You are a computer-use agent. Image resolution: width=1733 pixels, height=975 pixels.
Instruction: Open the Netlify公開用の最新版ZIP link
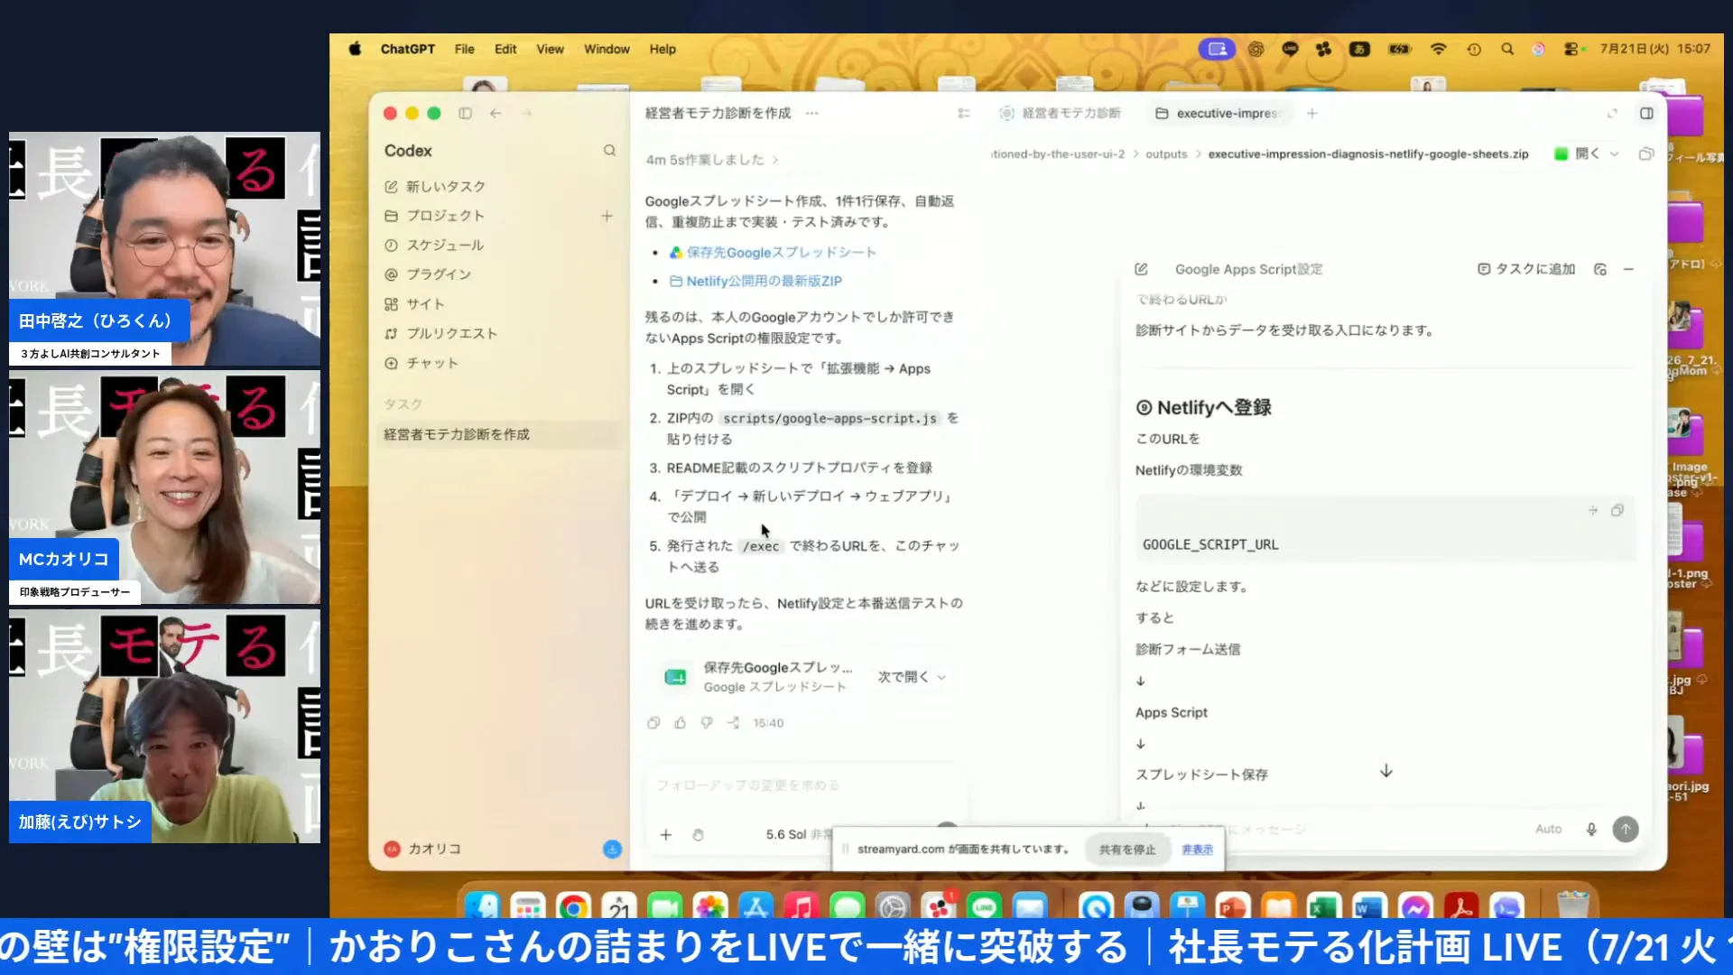[x=764, y=281]
